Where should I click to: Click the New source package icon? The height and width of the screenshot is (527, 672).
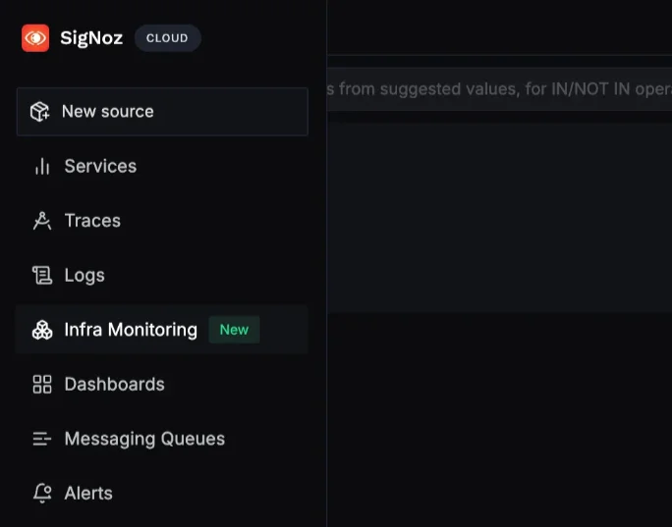(x=40, y=112)
